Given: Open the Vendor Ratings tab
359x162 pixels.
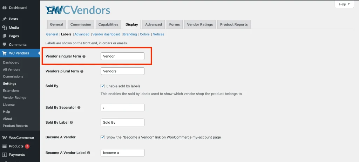Looking at the screenshot, I should pos(200,24).
